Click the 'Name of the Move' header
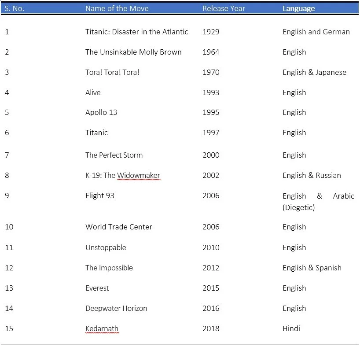This screenshot has width=360, height=347. [117, 8]
